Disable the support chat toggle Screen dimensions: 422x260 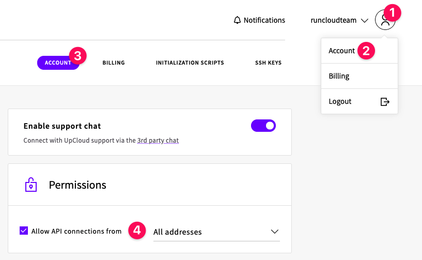click(x=263, y=126)
